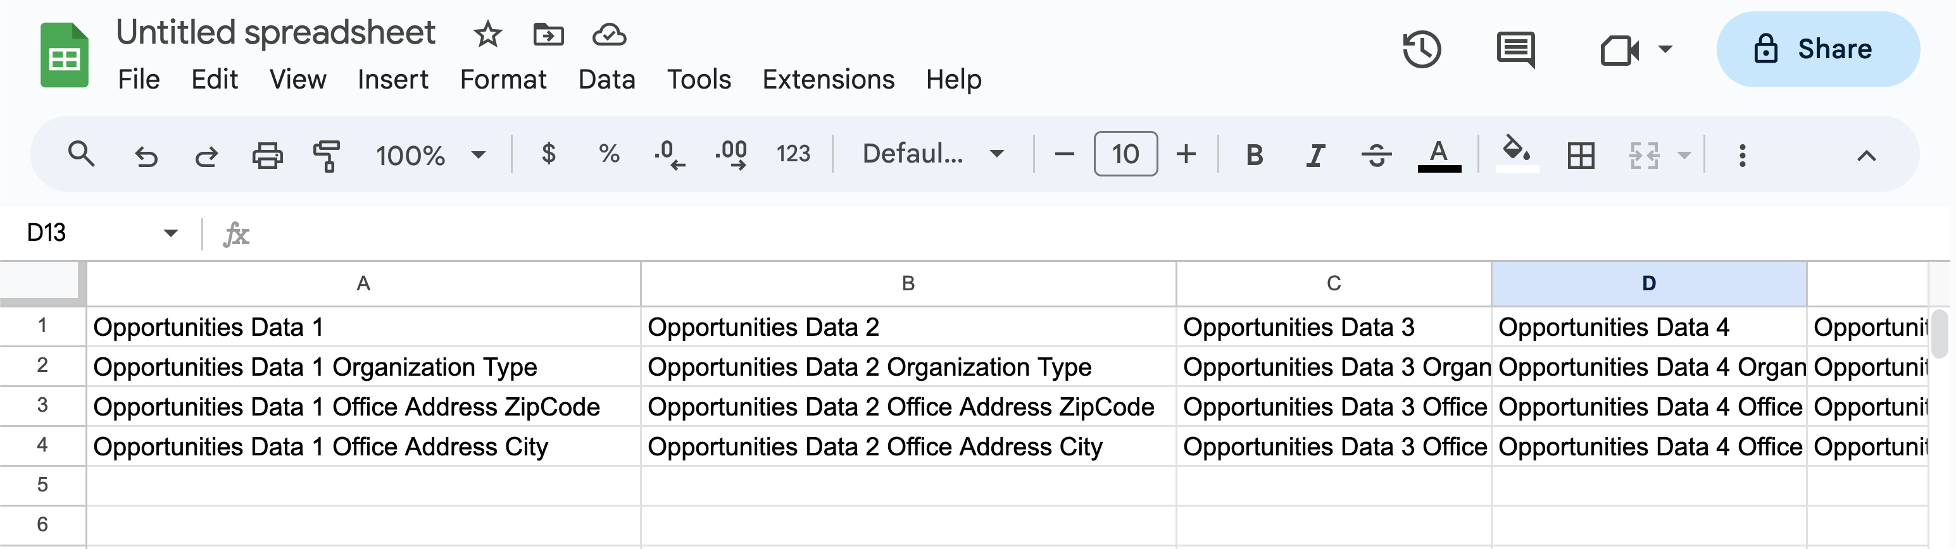The height and width of the screenshot is (549, 1956).
Task: Toggle Bold formatting
Action: [1255, 156]
